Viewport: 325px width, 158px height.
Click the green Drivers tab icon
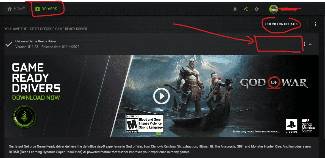point(38,9)
